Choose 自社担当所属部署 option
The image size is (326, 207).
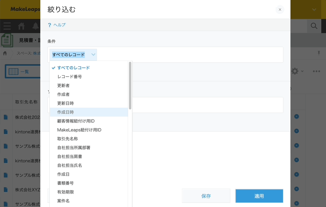coord(89,148)
